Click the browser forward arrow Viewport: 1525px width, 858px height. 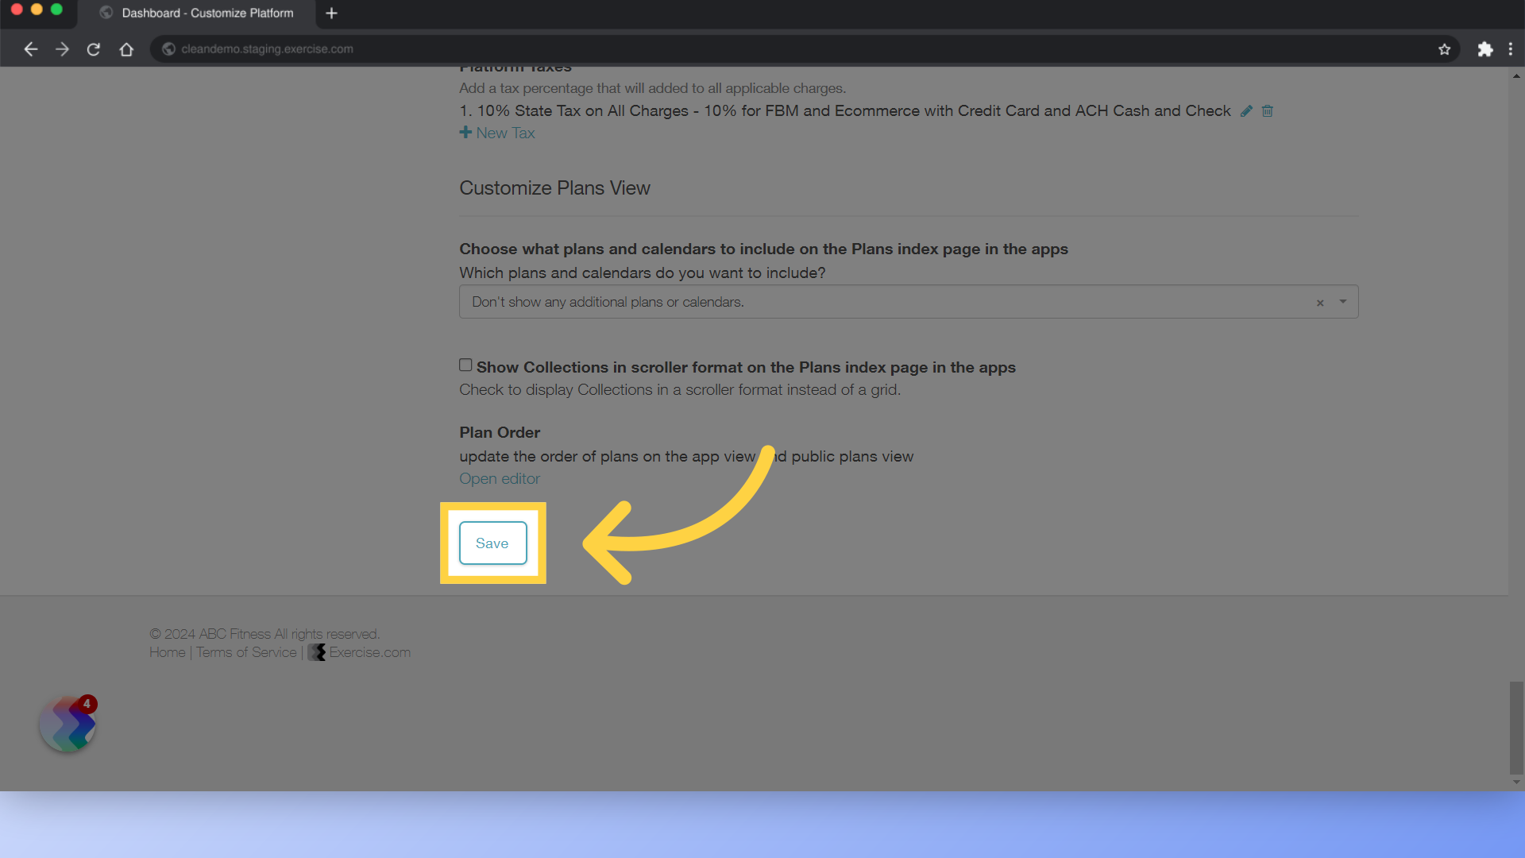pos(62,49)
